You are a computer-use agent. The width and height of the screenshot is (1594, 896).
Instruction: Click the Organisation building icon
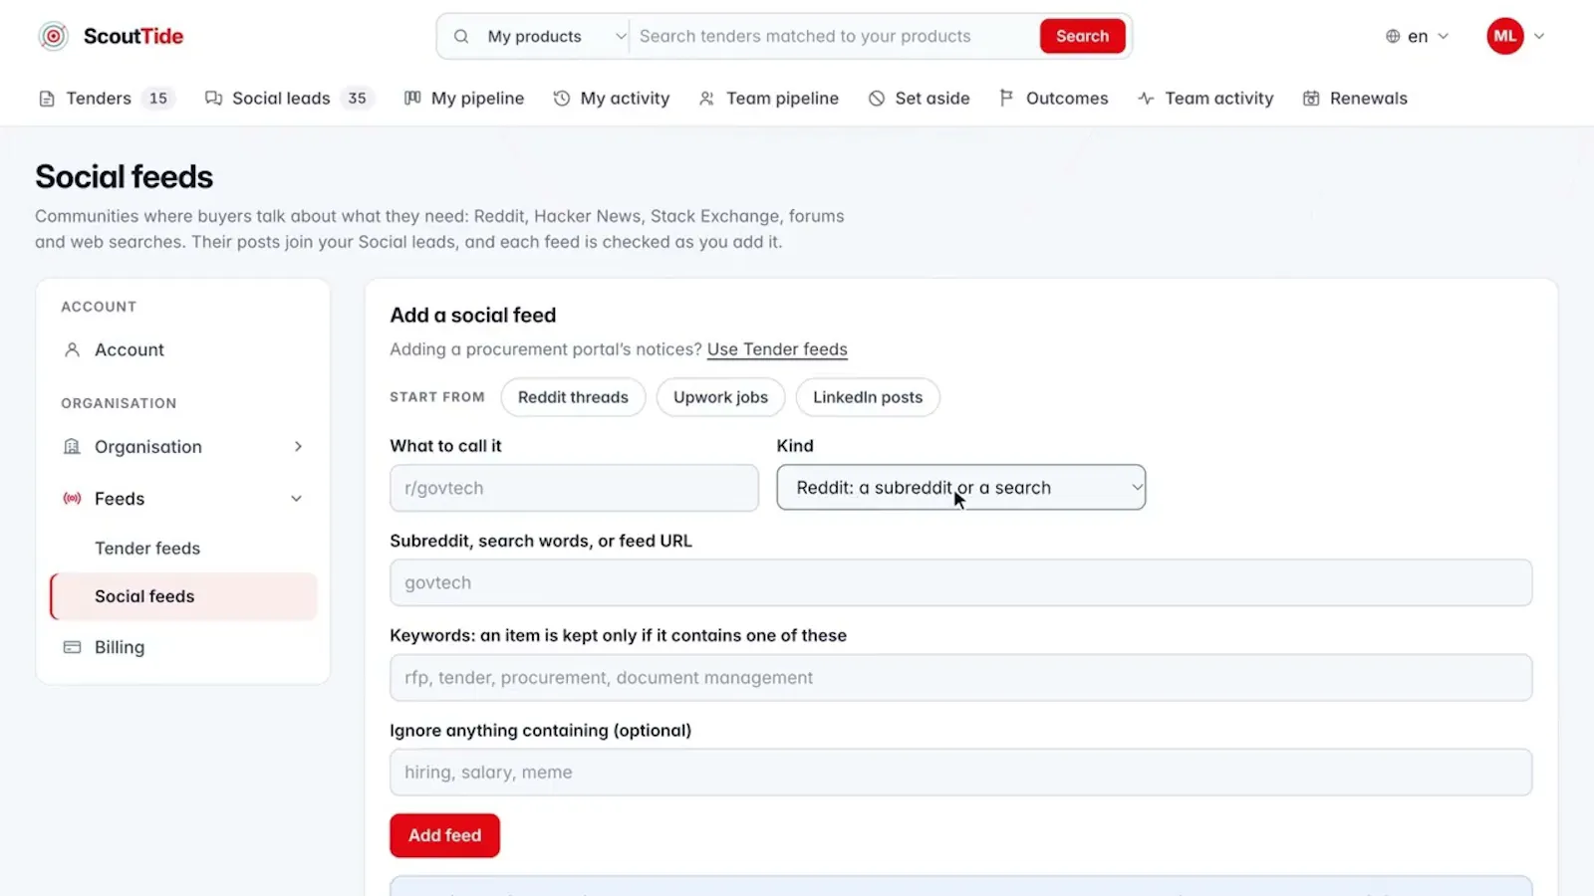pyautogui.click(x=72, y=446)
